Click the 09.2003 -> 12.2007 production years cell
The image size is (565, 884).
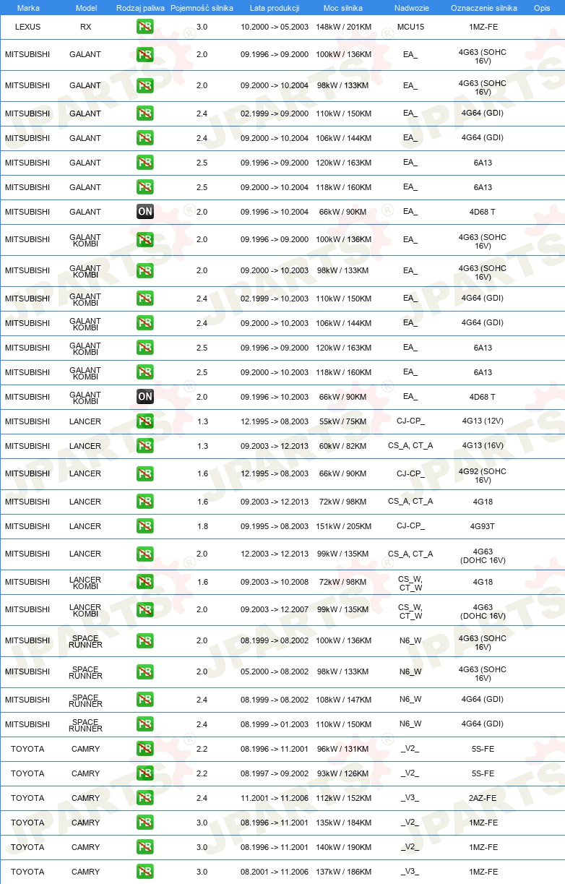click(275, 610)
